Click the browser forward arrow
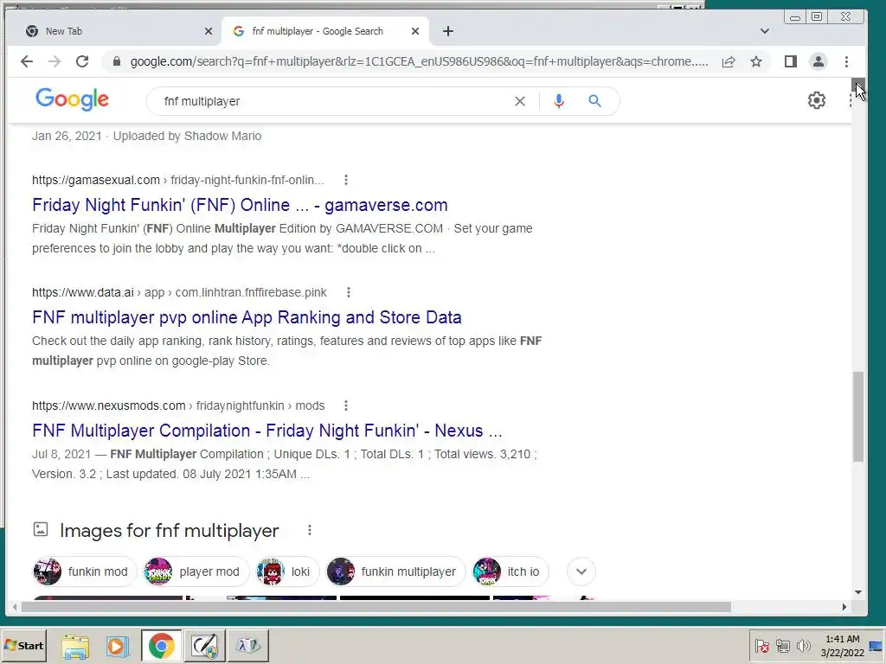The height and width of the screenshot is (664, 886). (x=55, y=61)
